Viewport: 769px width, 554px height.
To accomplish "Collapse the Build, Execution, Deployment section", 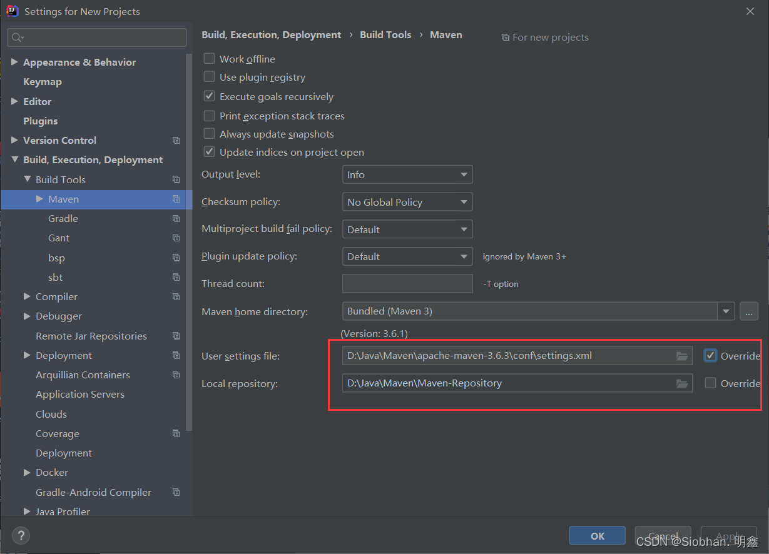I will [x=14, y=160].
